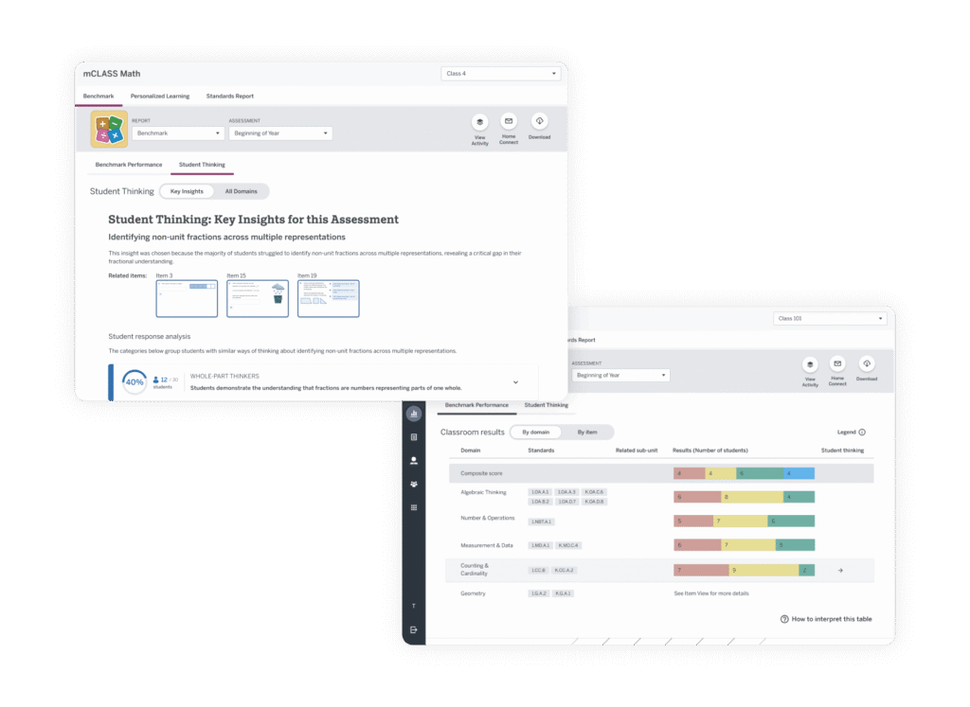This screenshot has height=707, width=970.
Task: Click View Activity icon in mCLASS Math window
Action: 479,122
